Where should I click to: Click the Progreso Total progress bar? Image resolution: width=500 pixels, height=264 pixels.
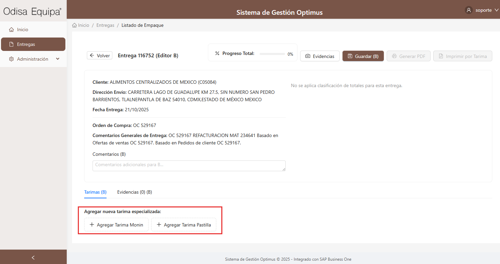pyautogui.click(x=272, y=54)
